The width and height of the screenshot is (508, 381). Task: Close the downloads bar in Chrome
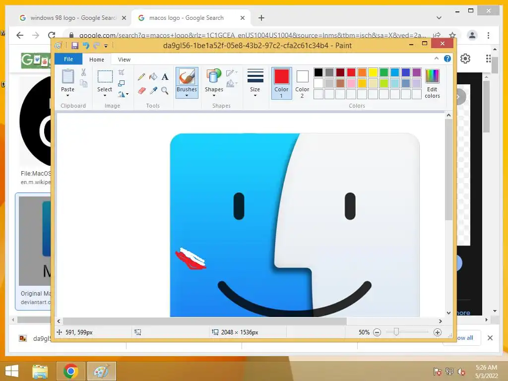click(490, 338)
